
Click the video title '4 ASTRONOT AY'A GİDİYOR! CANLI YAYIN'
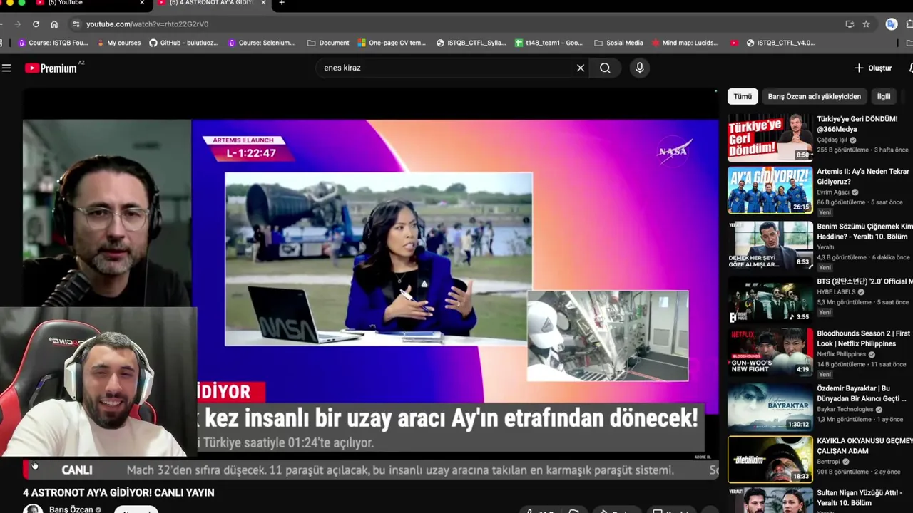118,492
